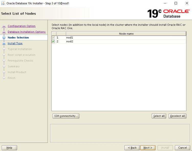Click the Node name column header
Image resolution: width=192 pixels, height=151 pixels.
click(x=126, y=34)
